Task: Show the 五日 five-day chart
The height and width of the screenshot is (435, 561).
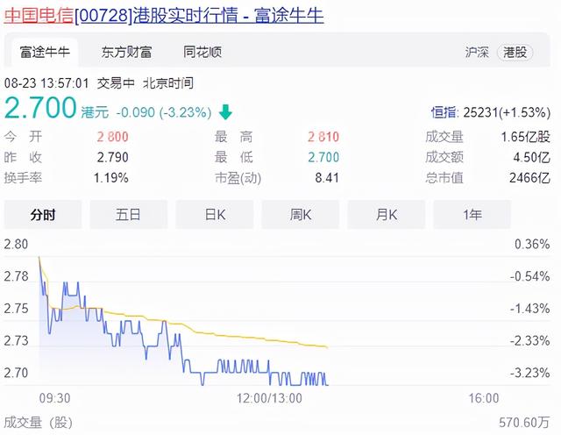Action: tap(129, 215)
